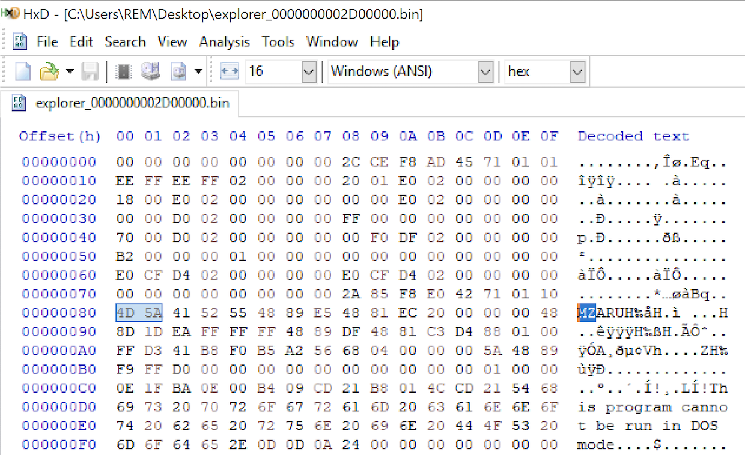Click the Save disk icon
This screenshot has height=455, width=745.
[90, 72]
